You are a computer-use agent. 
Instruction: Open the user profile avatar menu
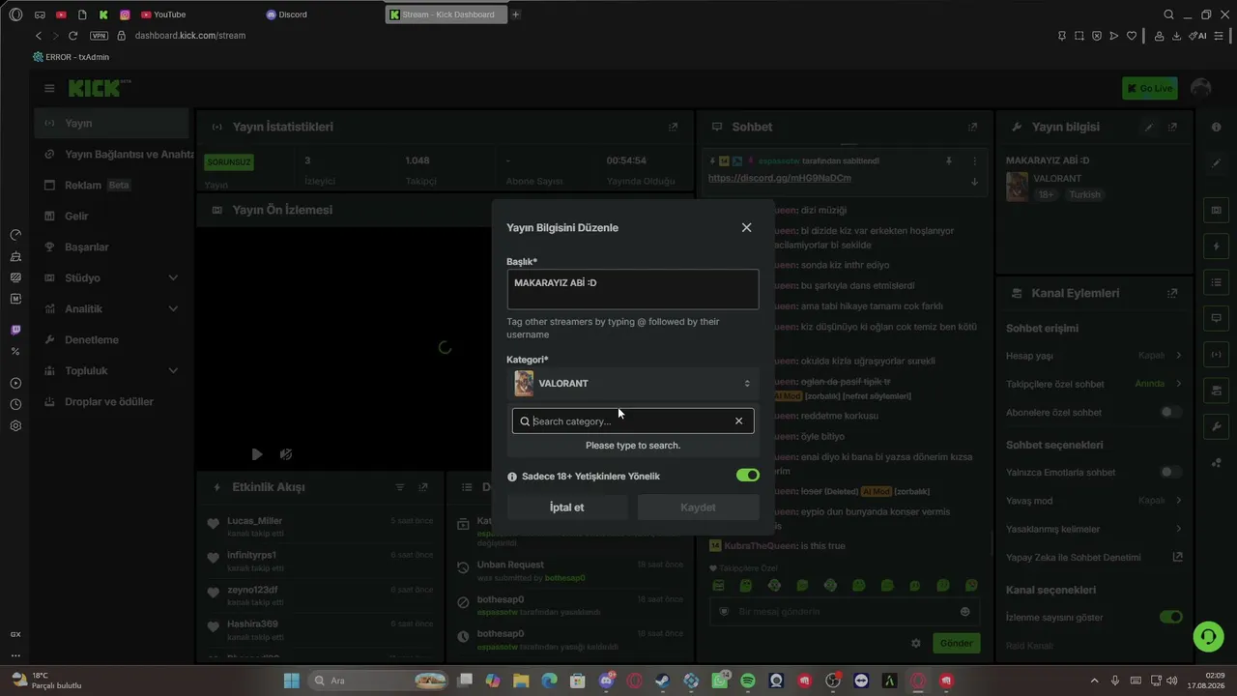pos(1201,88)
